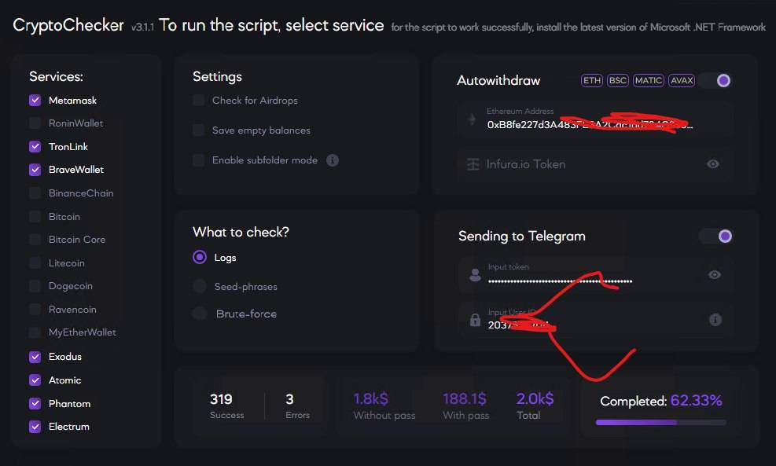776x466 pixels.
Task: Select the BSC network badge
Action: [x=616, y=79]
